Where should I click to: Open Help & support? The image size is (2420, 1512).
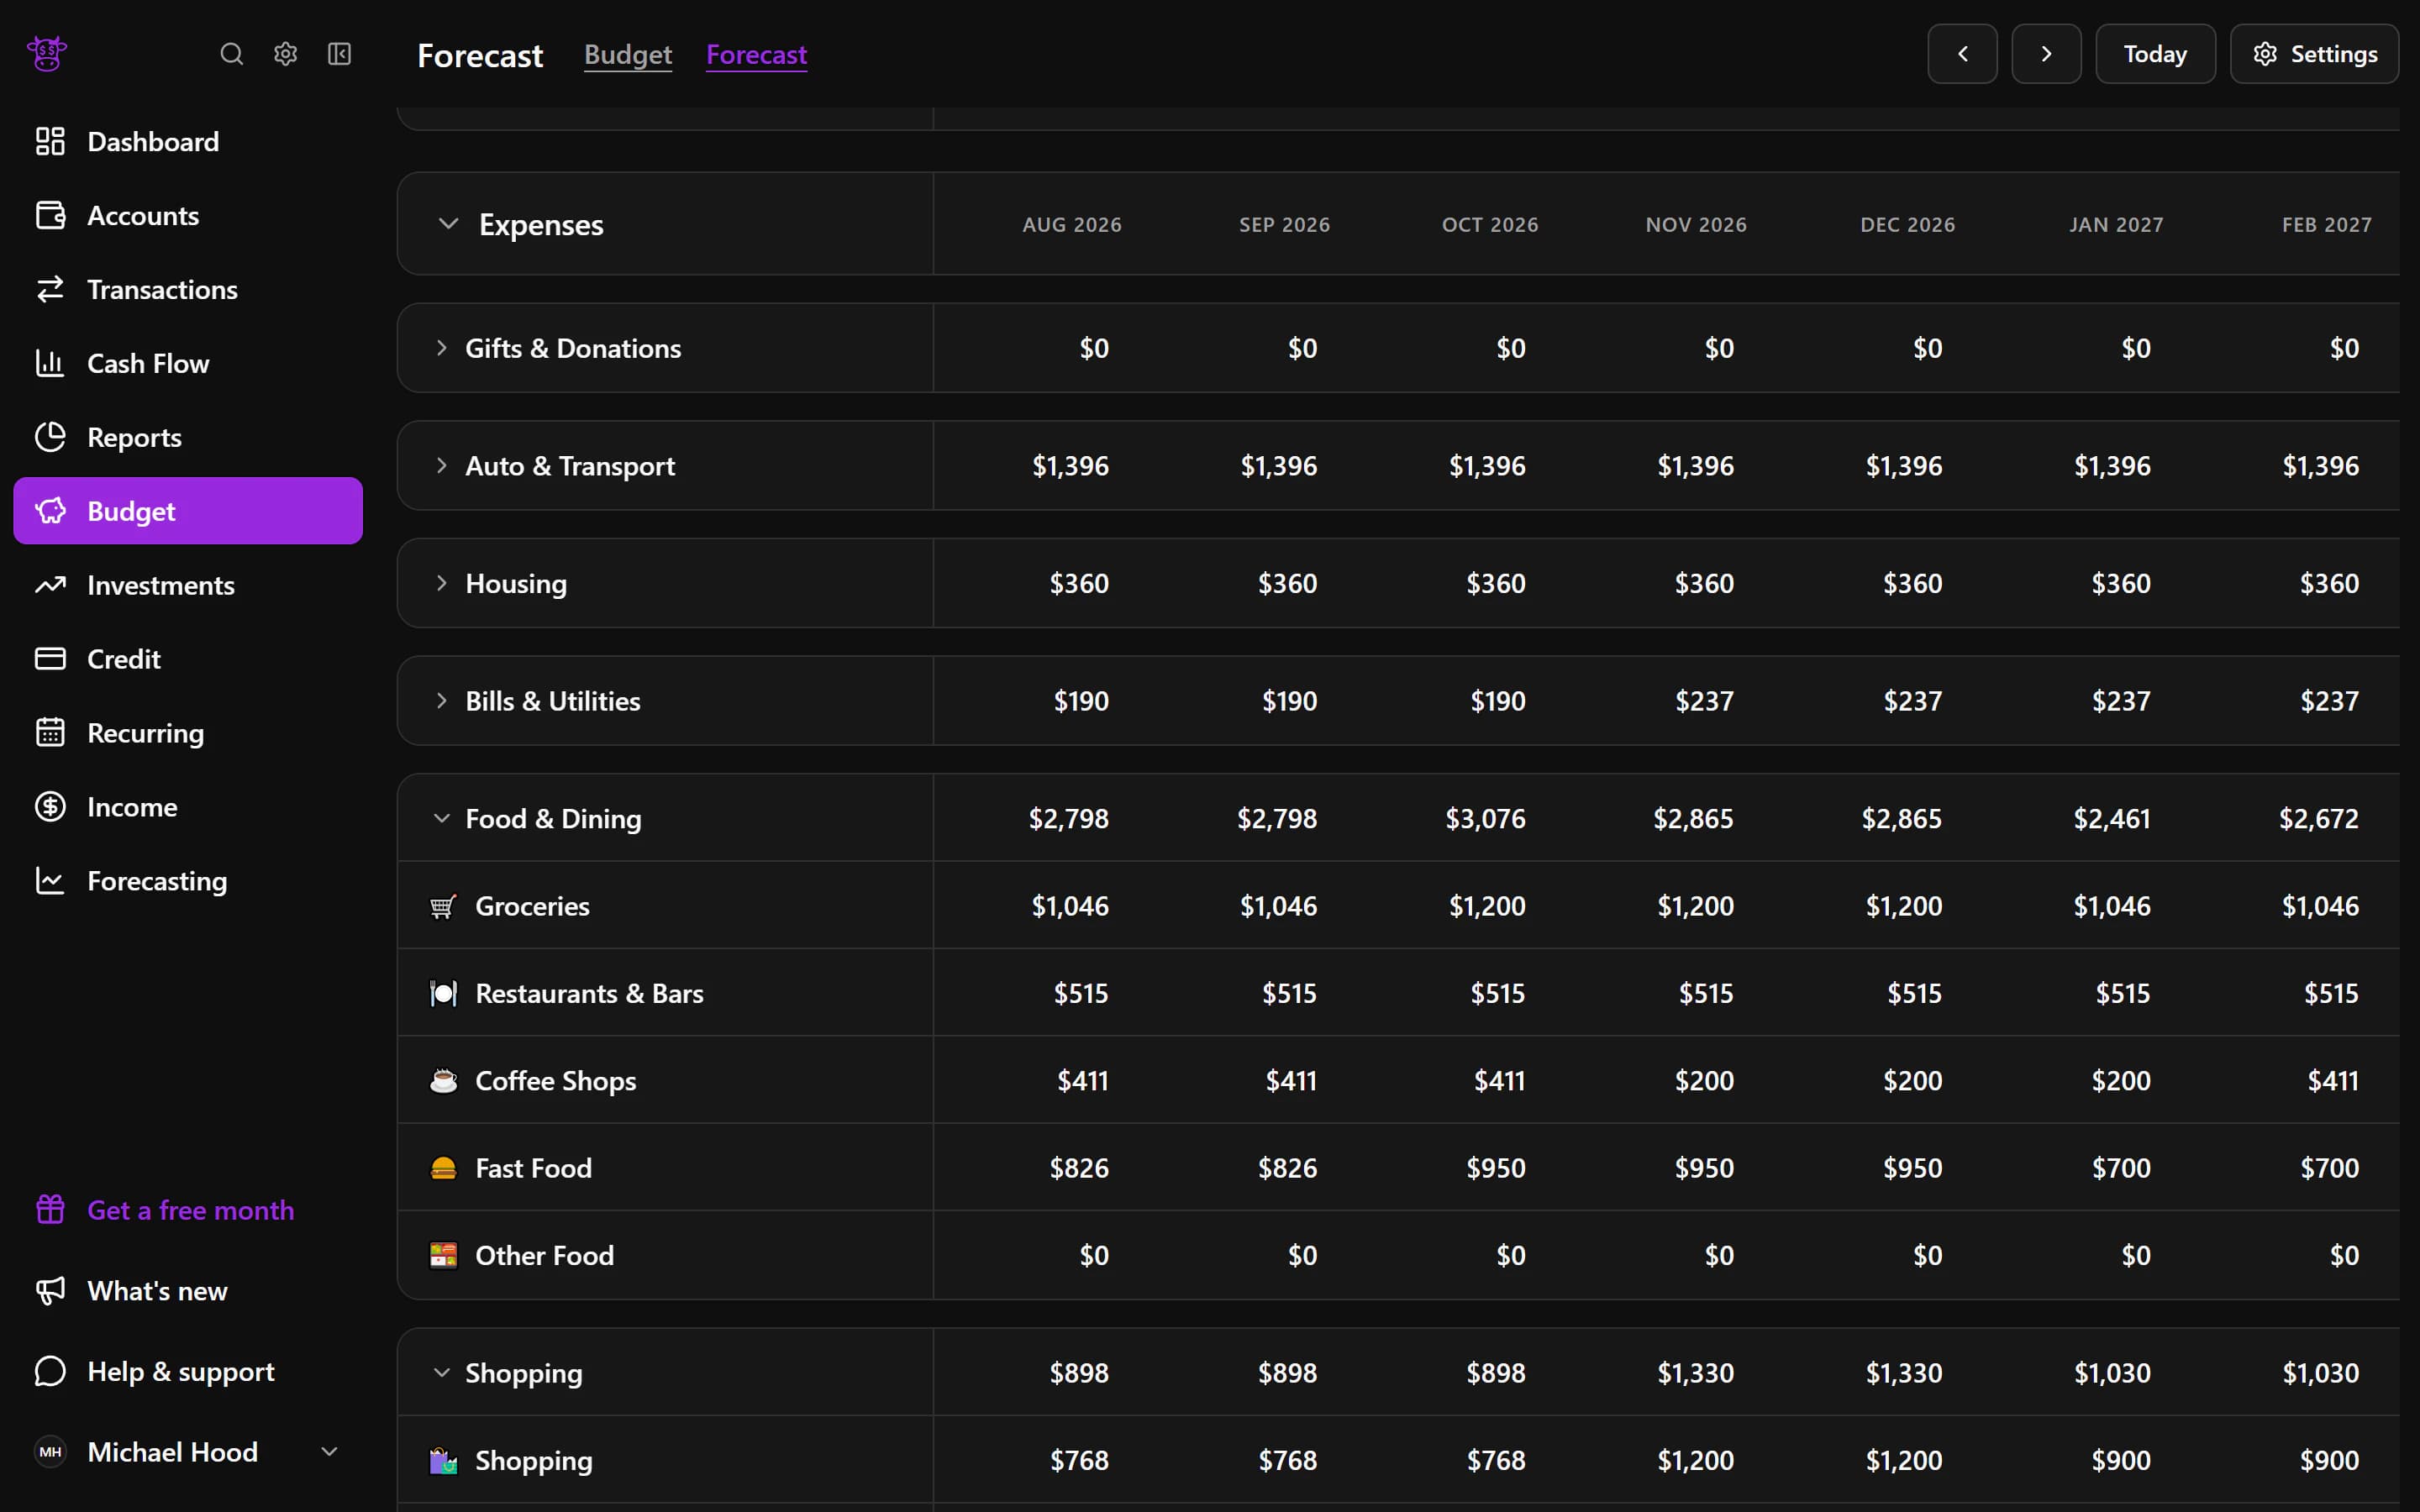pos(188,1371)
